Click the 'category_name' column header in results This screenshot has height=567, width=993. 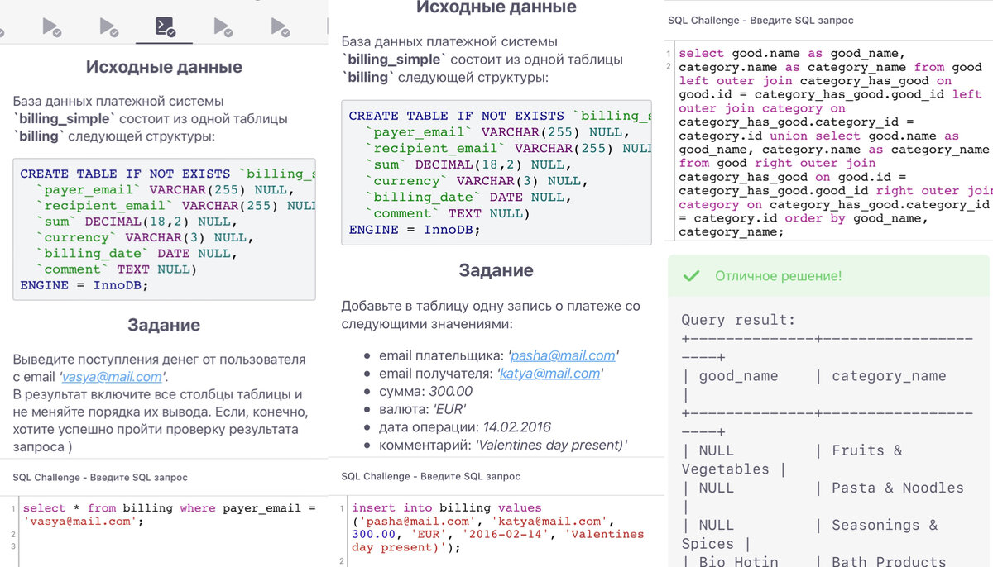[x=889, y=376]
